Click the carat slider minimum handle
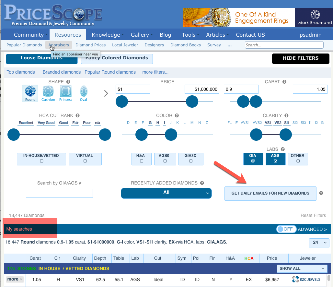 243,102
